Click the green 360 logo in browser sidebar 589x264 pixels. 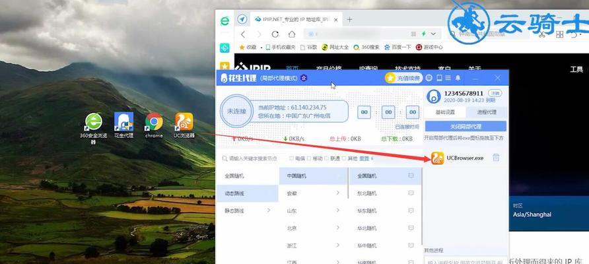point(225,20)
